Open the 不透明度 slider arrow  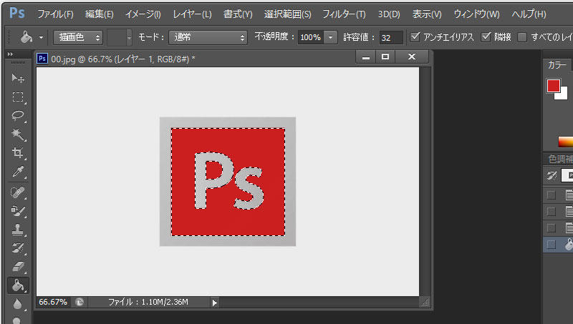330,37
